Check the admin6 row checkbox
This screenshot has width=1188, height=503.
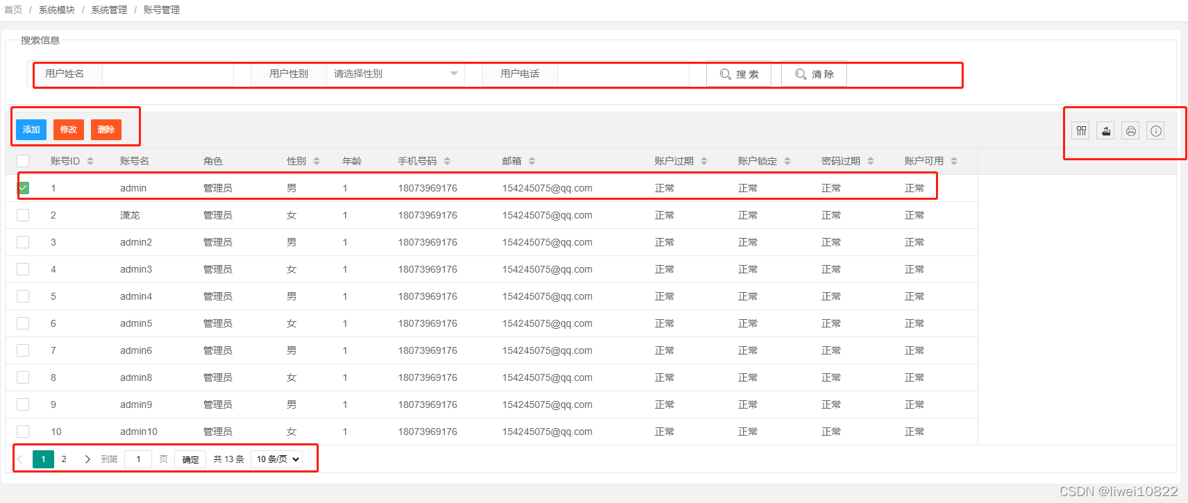pos(23,350)
